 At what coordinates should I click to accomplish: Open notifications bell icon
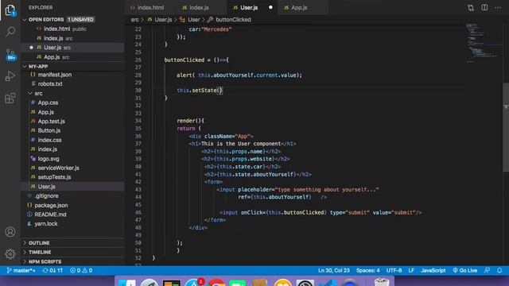pos(499,270)
